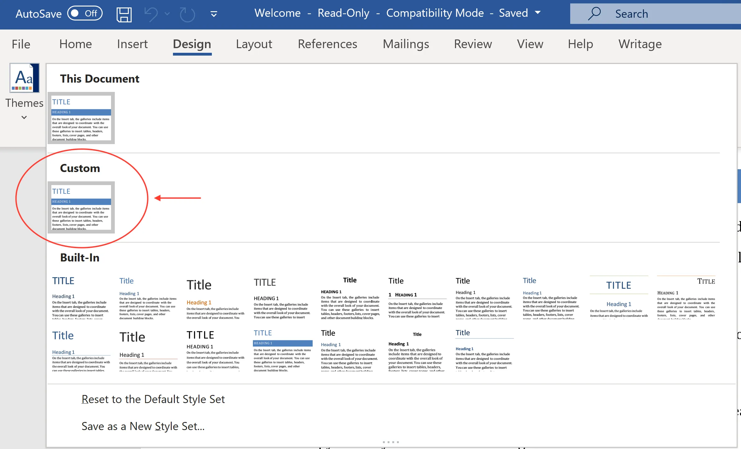Expand the Undo history dropdown arrow
Image resolution: width=741 pixels, height=449 pixels.
point(167,14)
